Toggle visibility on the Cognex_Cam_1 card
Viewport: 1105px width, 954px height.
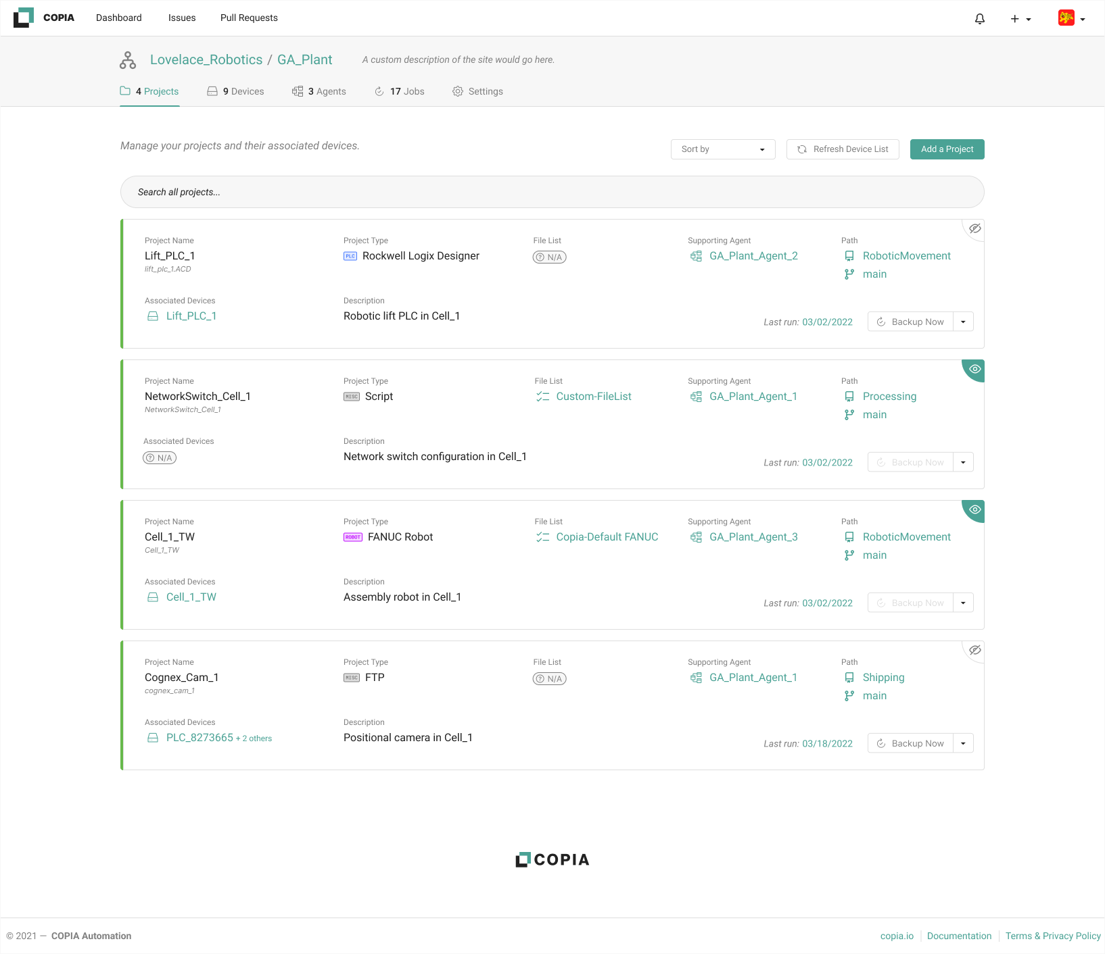tap(975, 650)
